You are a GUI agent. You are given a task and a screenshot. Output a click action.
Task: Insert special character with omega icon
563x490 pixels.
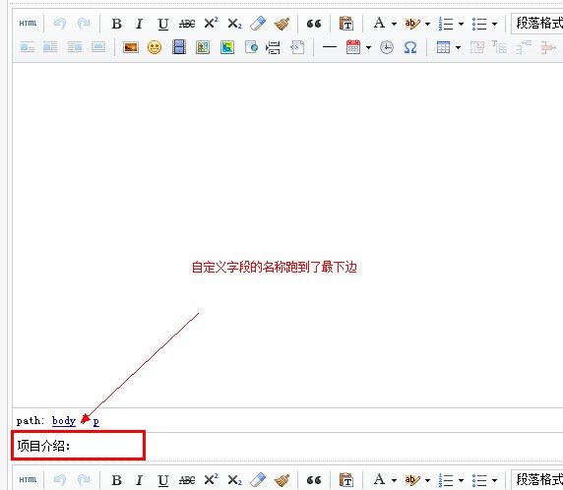(410, 47)
